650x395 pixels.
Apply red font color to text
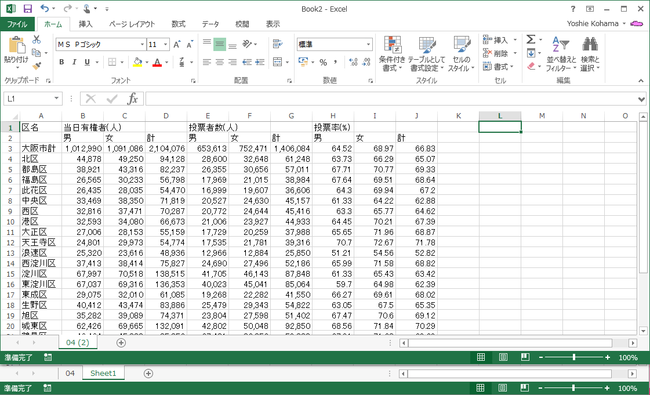[157, 62]
